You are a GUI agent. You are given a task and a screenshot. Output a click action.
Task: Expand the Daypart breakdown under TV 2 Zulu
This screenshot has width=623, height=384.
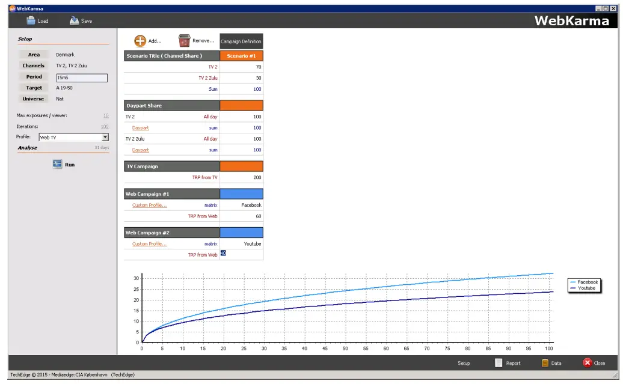click(x=140, y=150)
